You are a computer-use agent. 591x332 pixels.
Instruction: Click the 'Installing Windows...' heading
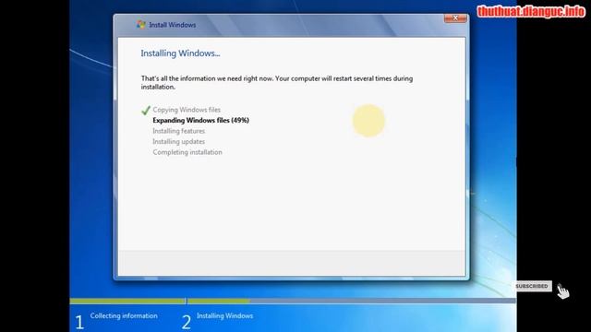pyautogui.click(x=180, y=53)
